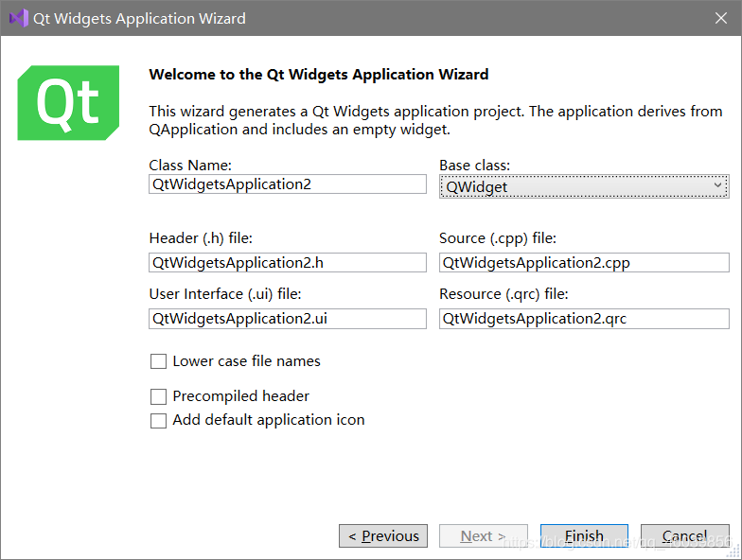Screen dimensions: 742x560
Task: Click the User Interface (.ui) file field
Action: coord(288,319)
